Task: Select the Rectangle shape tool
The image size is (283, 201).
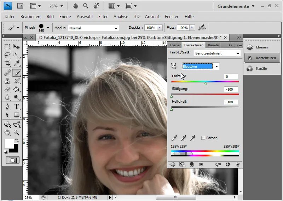Action: coord(16,115)
